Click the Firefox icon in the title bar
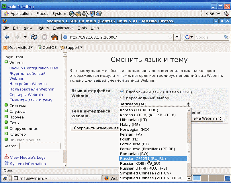Viewport: 231px width, 183px height. click(x=5, y=21)
